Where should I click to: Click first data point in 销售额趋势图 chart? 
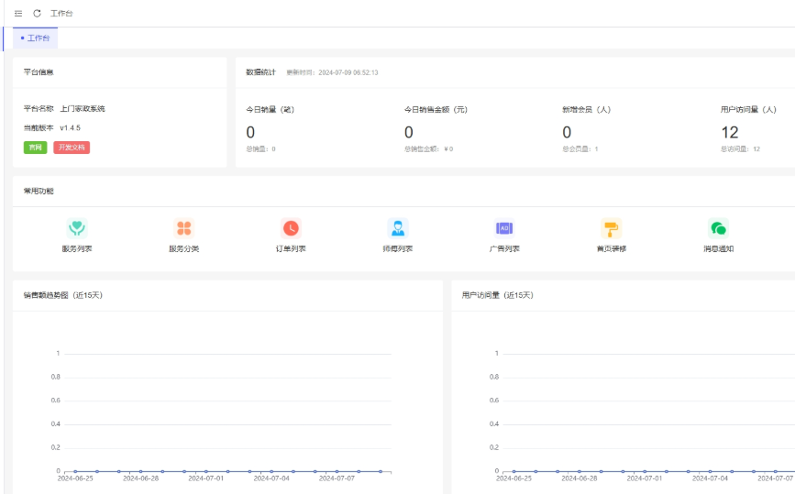[x=75, y=471]
